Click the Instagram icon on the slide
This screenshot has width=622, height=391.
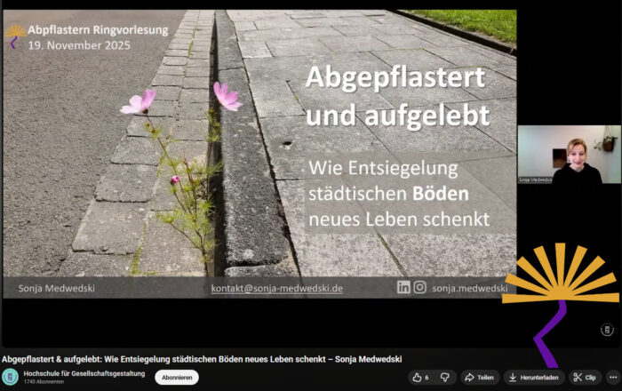pos(419,287)
